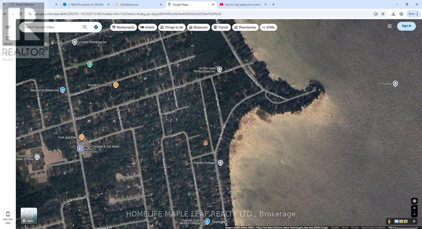The height and width of the screenshot is (229, 422).
Task: Open the hamburger menu in sidebar
Action: [x=8, y=27]
